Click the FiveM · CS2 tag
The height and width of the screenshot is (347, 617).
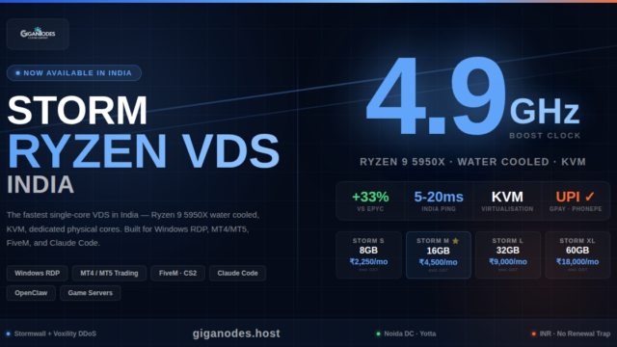(177, 273)
